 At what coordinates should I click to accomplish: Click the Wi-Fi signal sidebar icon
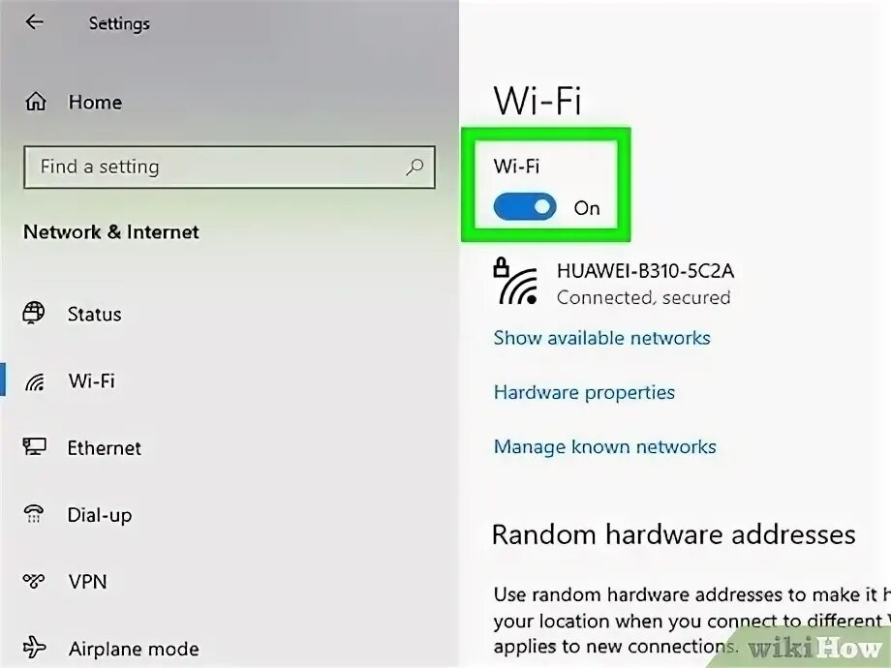(x=35, y=381)
